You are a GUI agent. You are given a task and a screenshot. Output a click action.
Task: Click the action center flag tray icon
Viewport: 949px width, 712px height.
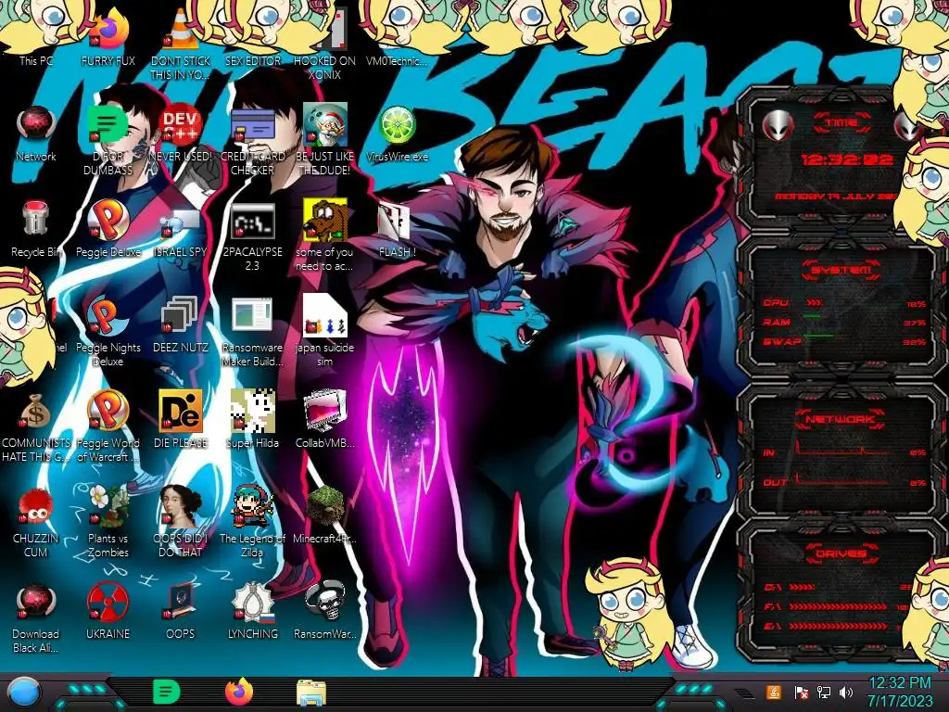coord(801,692)
